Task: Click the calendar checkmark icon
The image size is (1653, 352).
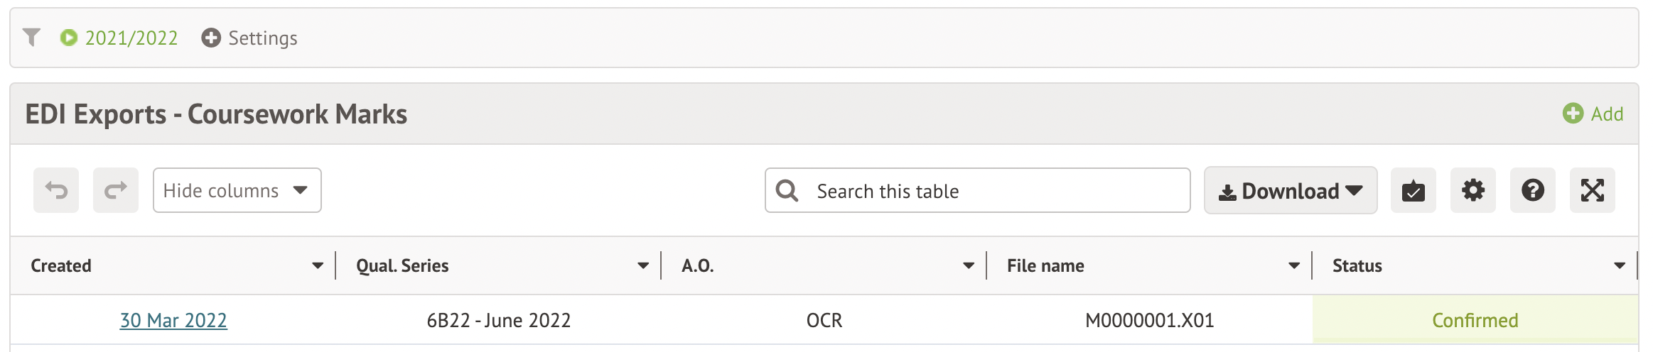Action: coord(1413,190)
